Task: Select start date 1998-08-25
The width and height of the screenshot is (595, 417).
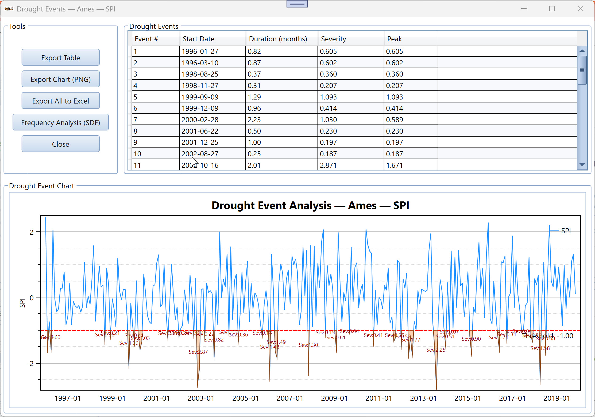Action: tap(212, 74)
